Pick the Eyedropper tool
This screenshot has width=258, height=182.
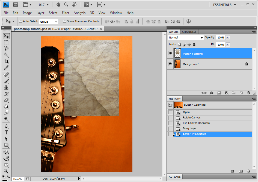[6, 68]
